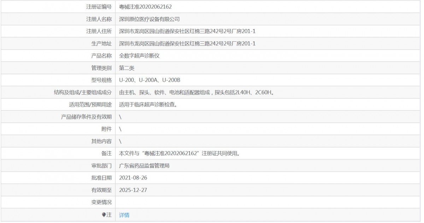Screen dimensions: 424x223
Task: Click the 批准日期 label
Action: 101,178
